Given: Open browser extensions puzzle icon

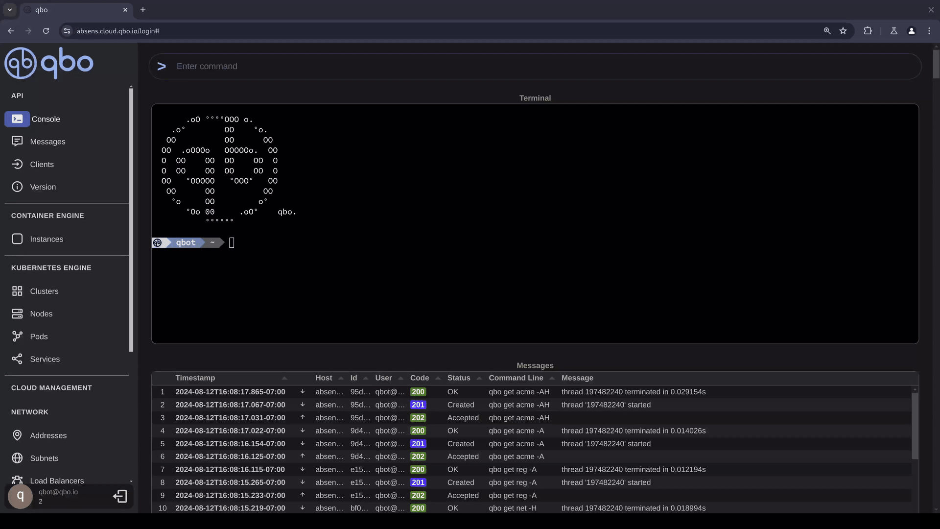Looking at the screenshot, I should pyautogui.click(x=868, y=31).
